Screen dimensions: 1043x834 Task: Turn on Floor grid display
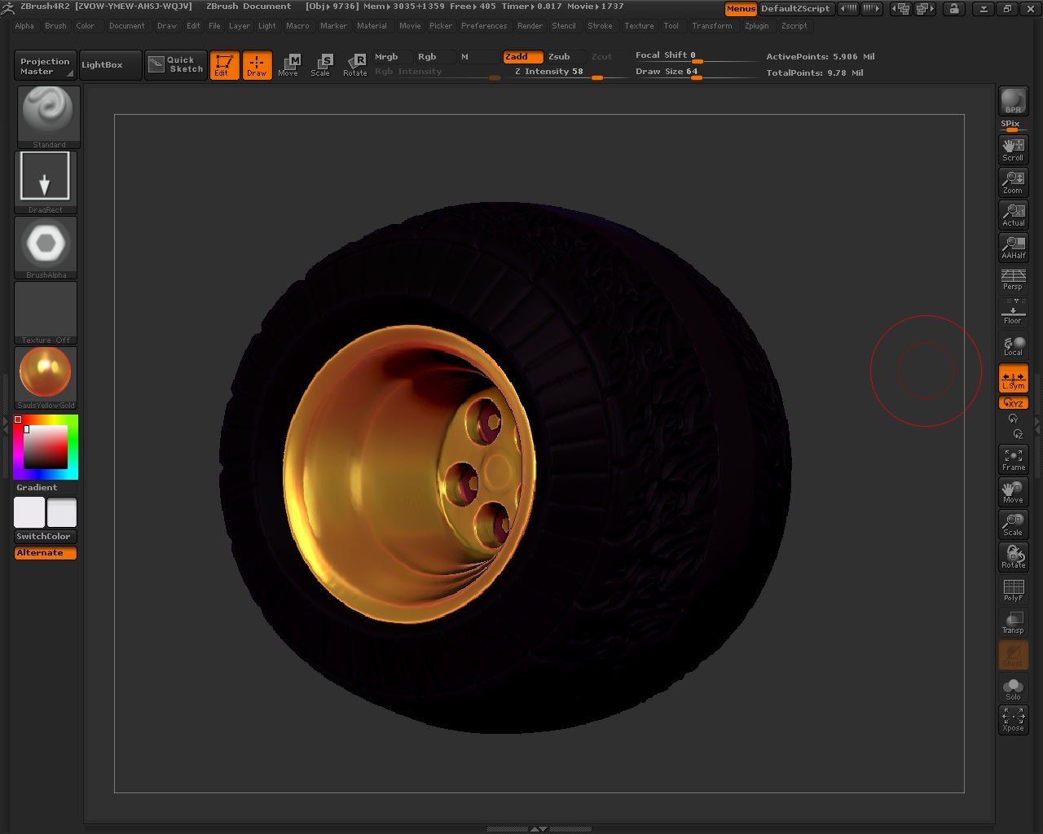click(1013, 312)
